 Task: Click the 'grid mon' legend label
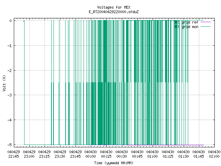[190, 27]
